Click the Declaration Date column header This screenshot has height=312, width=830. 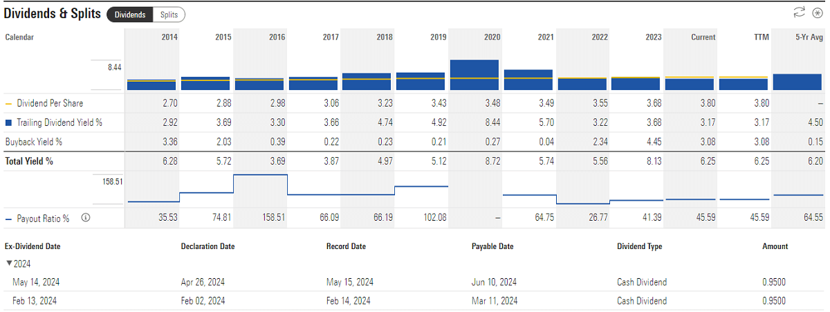tap(207, 246)
